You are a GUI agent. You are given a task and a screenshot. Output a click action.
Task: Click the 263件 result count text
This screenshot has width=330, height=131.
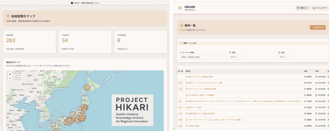pyautogui.click(x=182, y=30)
